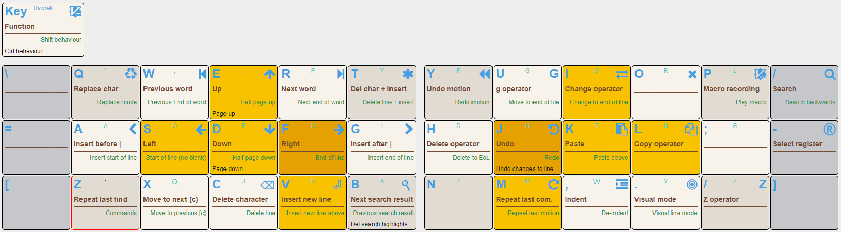Click the Del search highlights text on B key
Image resolution: width=841 pixels, height=232 pixels.
pos(379,224)
